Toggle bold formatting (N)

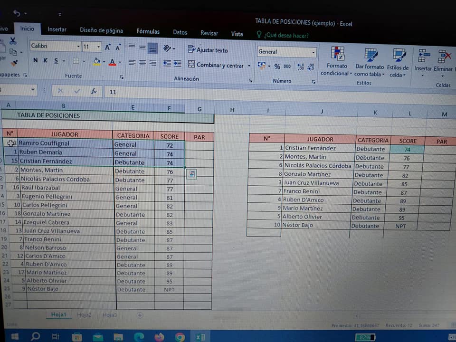click(36, 60)
